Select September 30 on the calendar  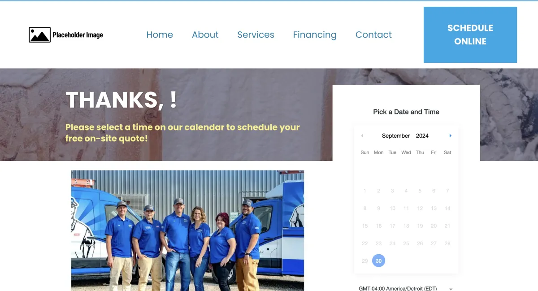coord(379,261)
